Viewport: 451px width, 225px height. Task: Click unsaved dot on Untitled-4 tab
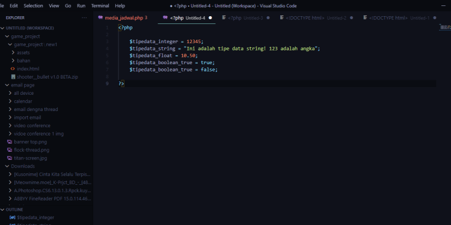[x=210, y=18]
